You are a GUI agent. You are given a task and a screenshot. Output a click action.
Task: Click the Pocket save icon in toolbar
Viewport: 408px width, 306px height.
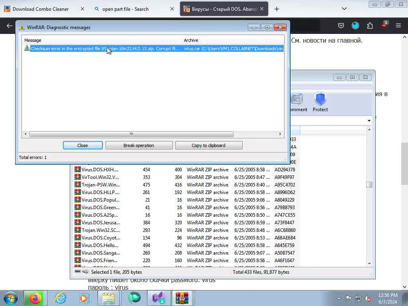click(x=341, y=25)
